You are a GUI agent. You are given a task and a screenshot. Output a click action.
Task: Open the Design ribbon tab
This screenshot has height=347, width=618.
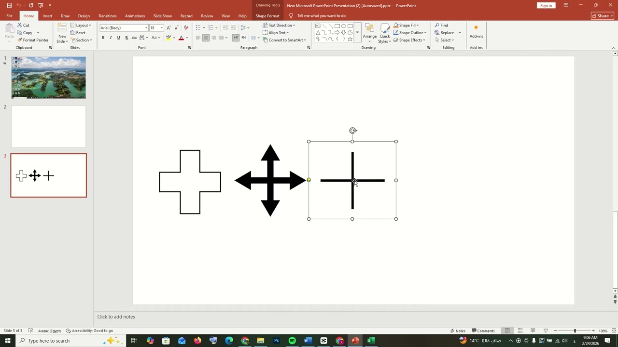coord(84,16)
